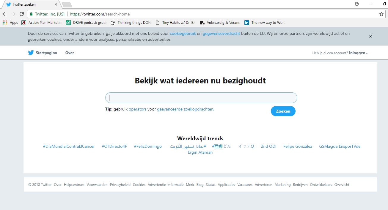Open Privacybeleid in the footer

pos(120,185)
